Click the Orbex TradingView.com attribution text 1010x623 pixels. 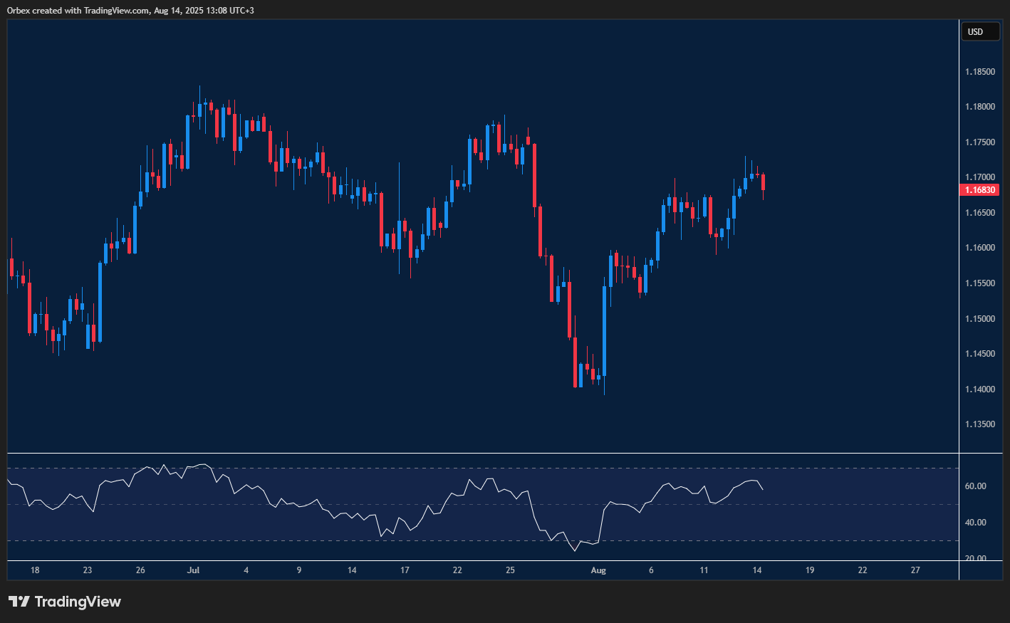pos(130,10)
